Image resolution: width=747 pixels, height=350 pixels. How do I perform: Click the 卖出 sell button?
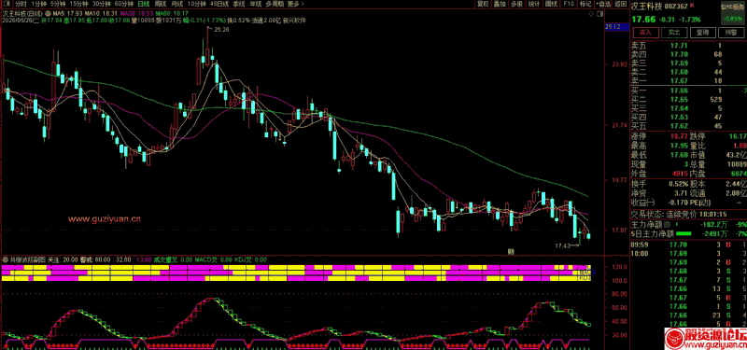point(673,33)
